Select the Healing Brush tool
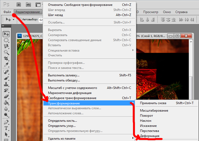199x141 pixels. (x=6, y=72)
